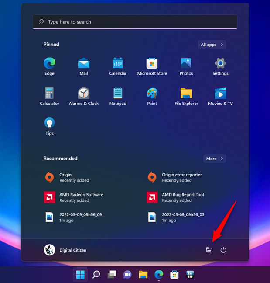270x283 pixels.
Task: Open Settings from pinned apps
Action: tap(220, 66)
